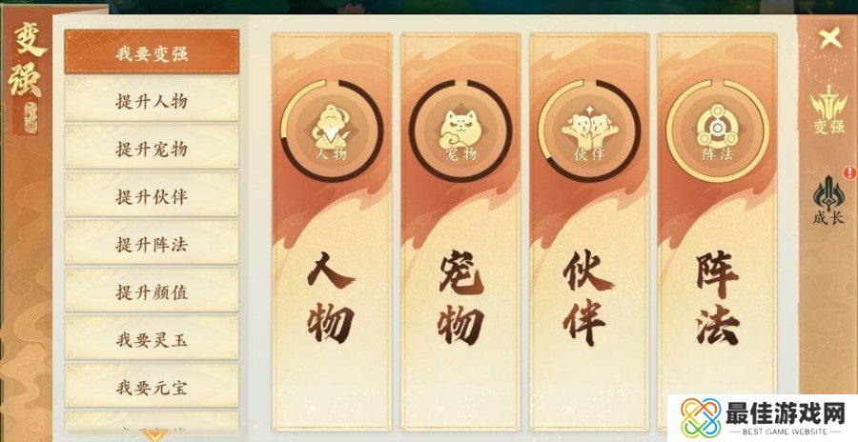Click the 阵法 formation circular icon
The height and width of the screenshot is (442, 858).
(717, 131)
